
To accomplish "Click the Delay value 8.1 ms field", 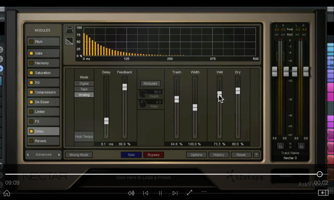I will click(107, 144).
